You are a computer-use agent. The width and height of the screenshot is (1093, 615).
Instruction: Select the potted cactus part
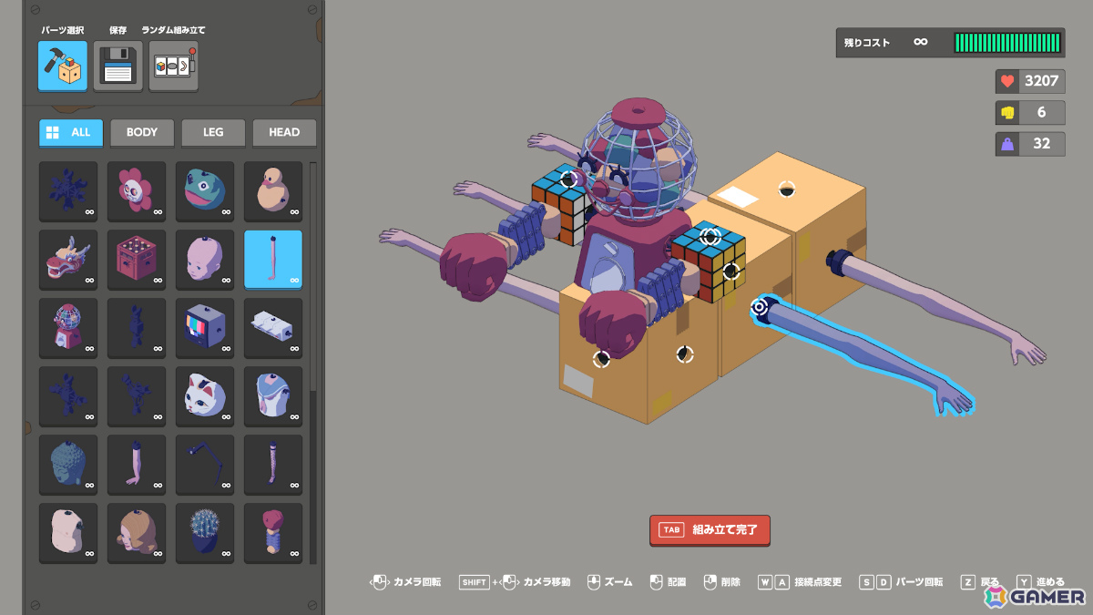[x=205, y=533]
